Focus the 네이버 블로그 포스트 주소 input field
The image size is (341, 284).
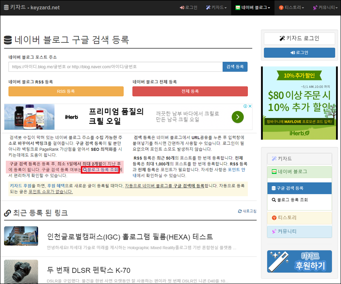(115, 67)
